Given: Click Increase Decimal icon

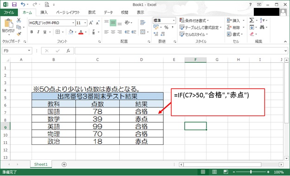Looking at the screenshot, I should tap(156, 34).
